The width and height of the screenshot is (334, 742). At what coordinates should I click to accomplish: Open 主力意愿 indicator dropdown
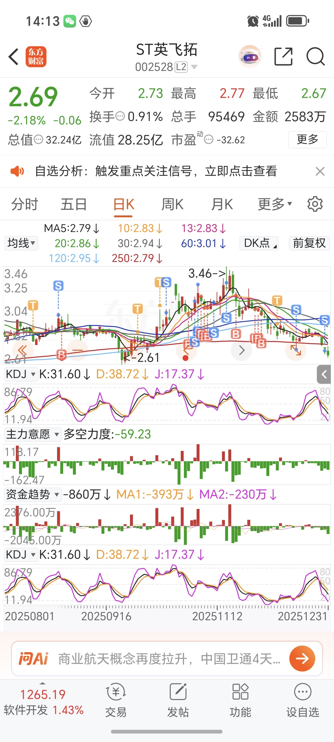coord(33,434)
